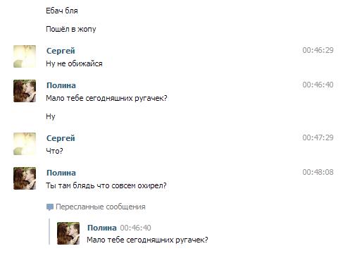Viewport: 343px width, 270px height.
Task: Click the 00:48:08 timestamp
Action: coord(318,172)
